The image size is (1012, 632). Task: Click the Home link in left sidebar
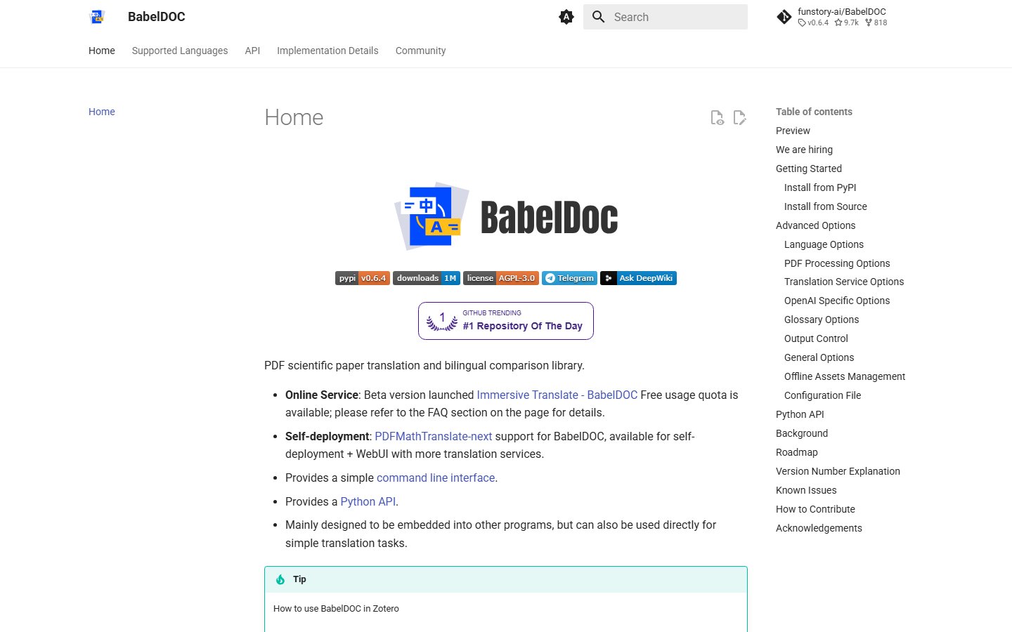tap(102, 112)
